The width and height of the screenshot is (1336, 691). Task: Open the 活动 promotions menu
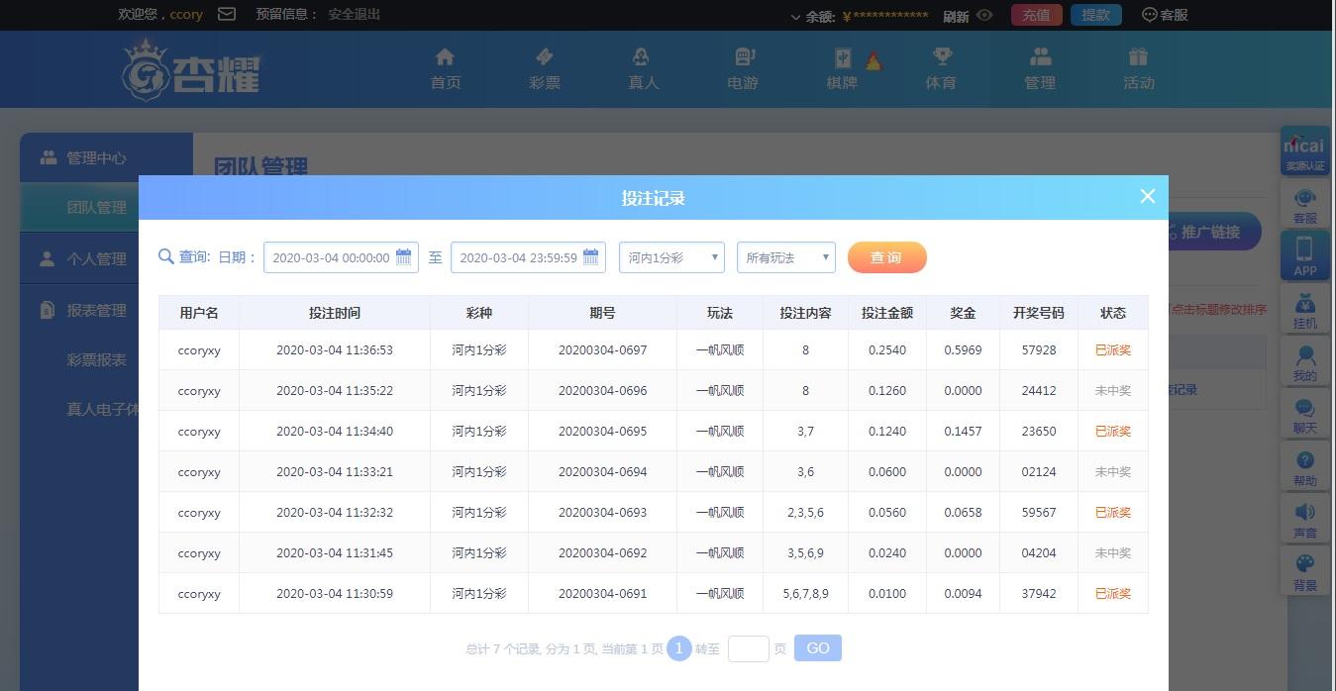[1139, 69]
